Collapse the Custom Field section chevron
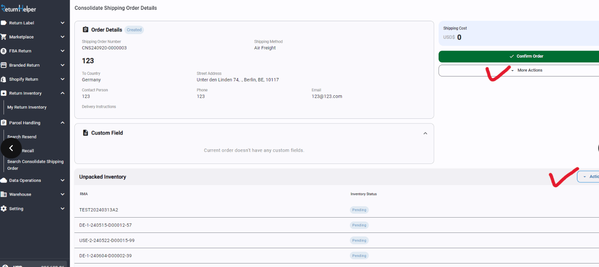The width and height of the screenshot is (599, 267). tap(425, 133)
